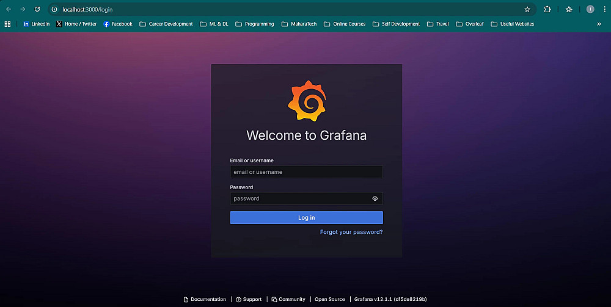The image size is (611, 307).
Task: Expand the Travel bookmark folder
Action: click(x=438, y=24)
